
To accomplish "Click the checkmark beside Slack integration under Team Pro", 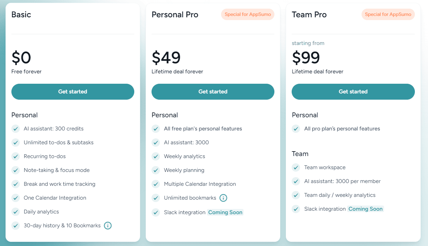I will point(296,209).
